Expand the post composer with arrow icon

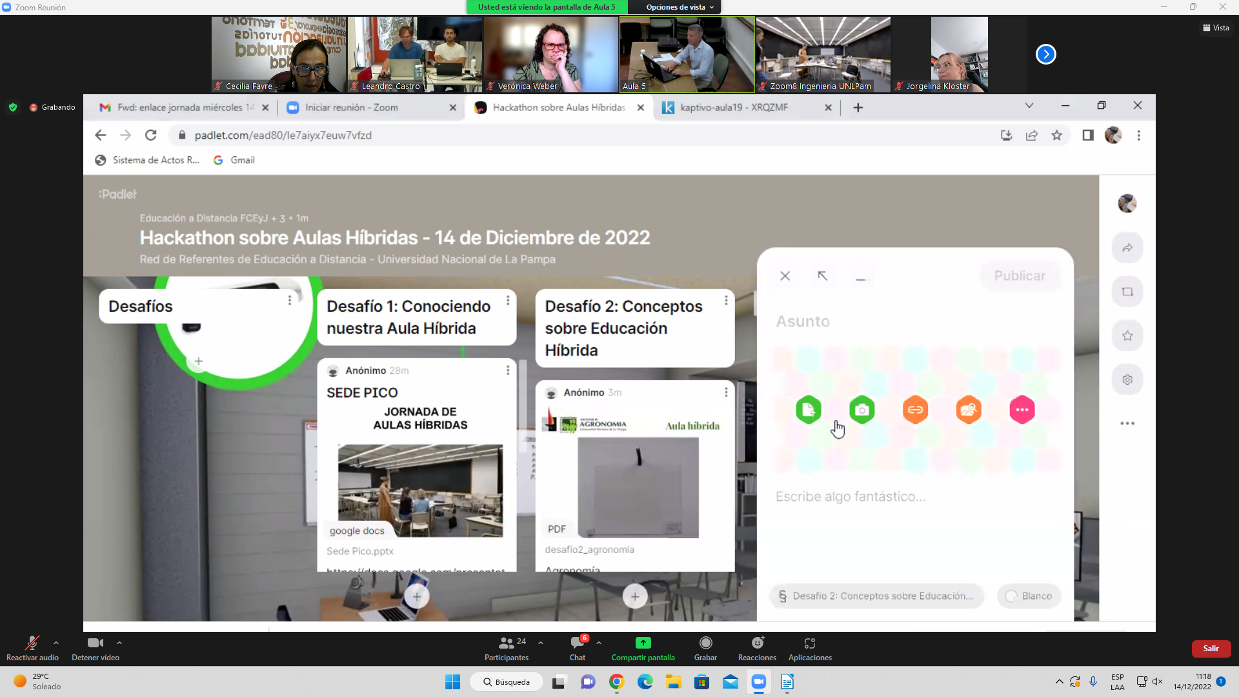click(x=822, y=276)
